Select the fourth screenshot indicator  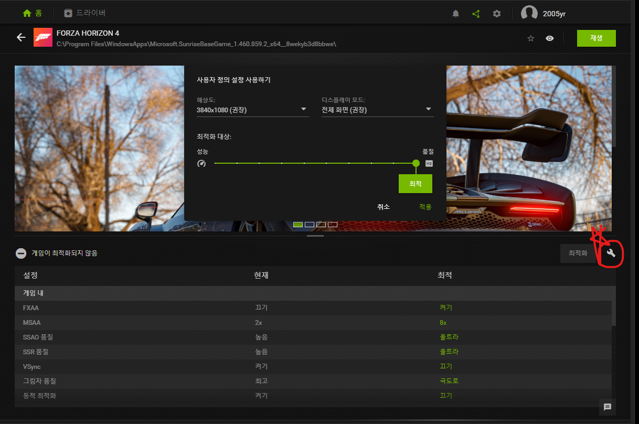click(x=333, y=225)
